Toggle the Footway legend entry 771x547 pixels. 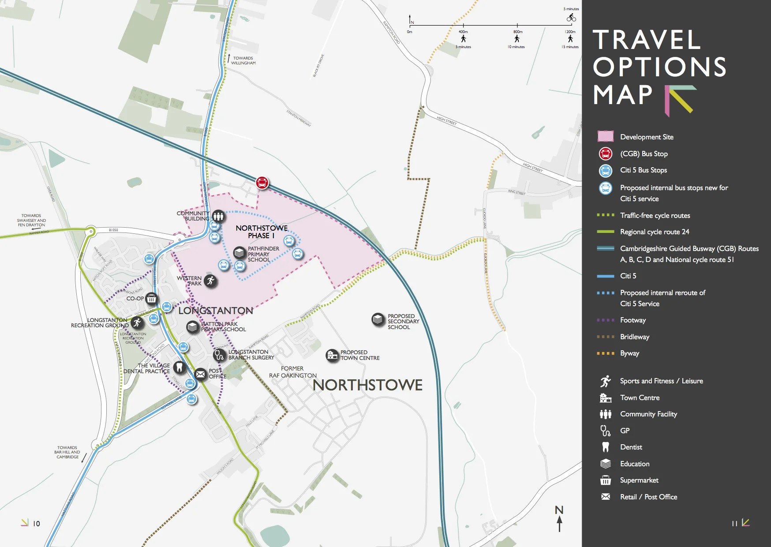point(633,320)
